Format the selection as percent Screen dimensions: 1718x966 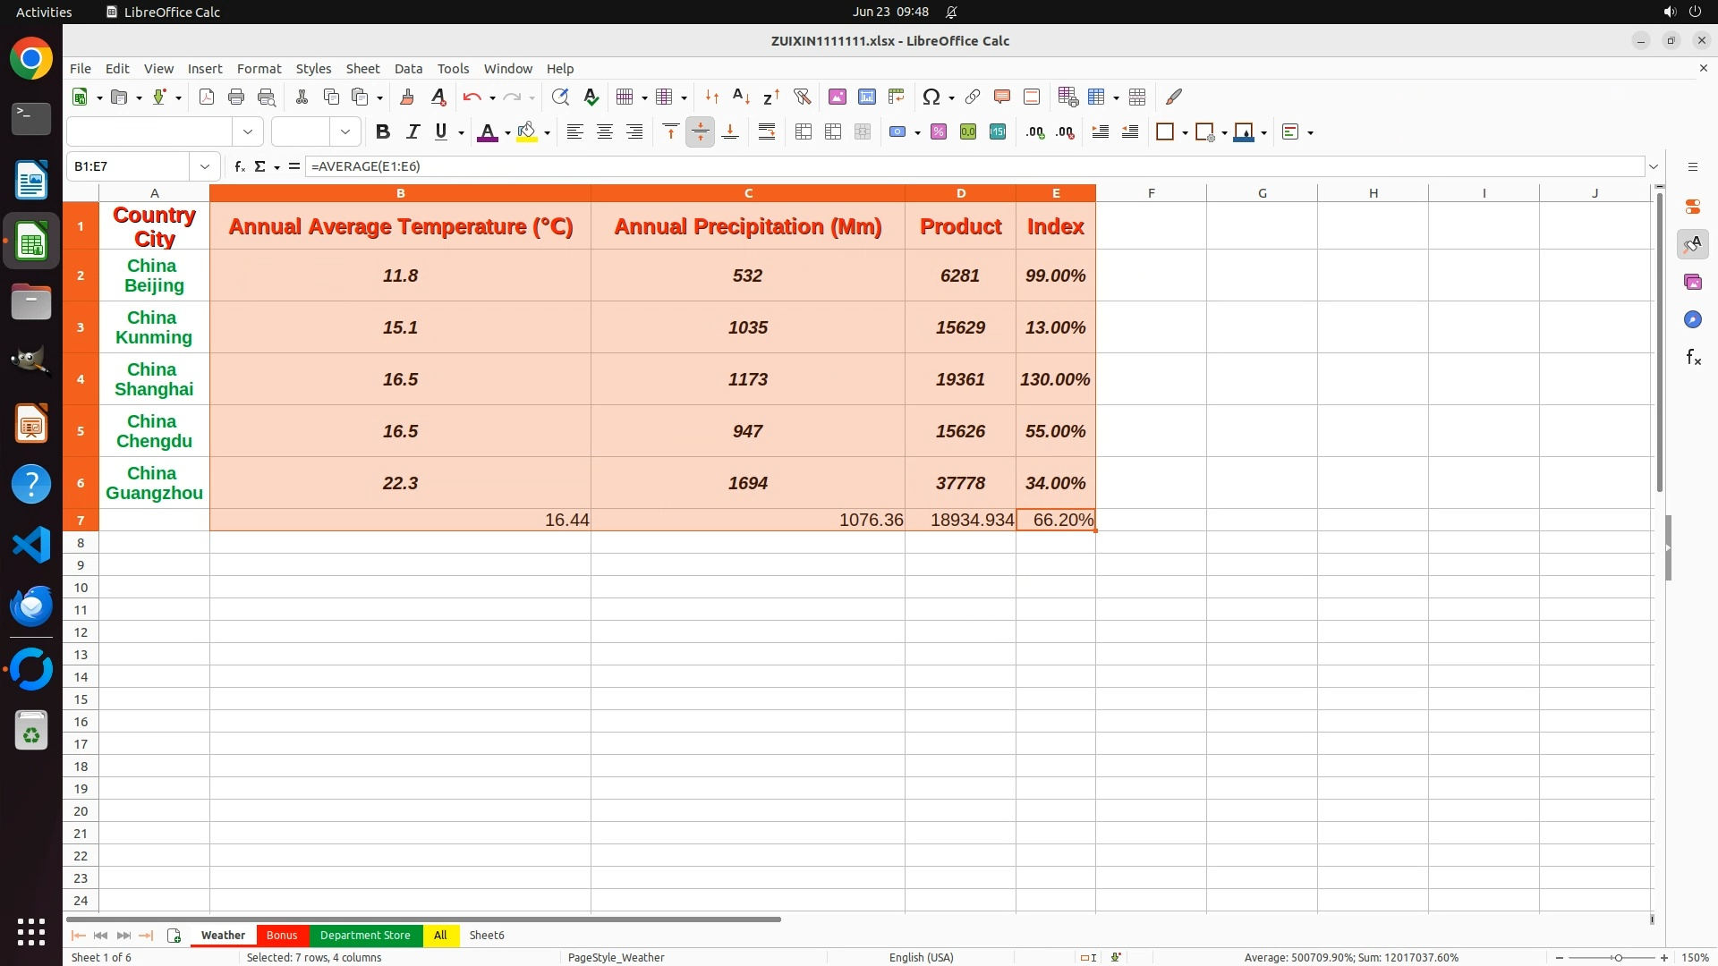[938, 132]
